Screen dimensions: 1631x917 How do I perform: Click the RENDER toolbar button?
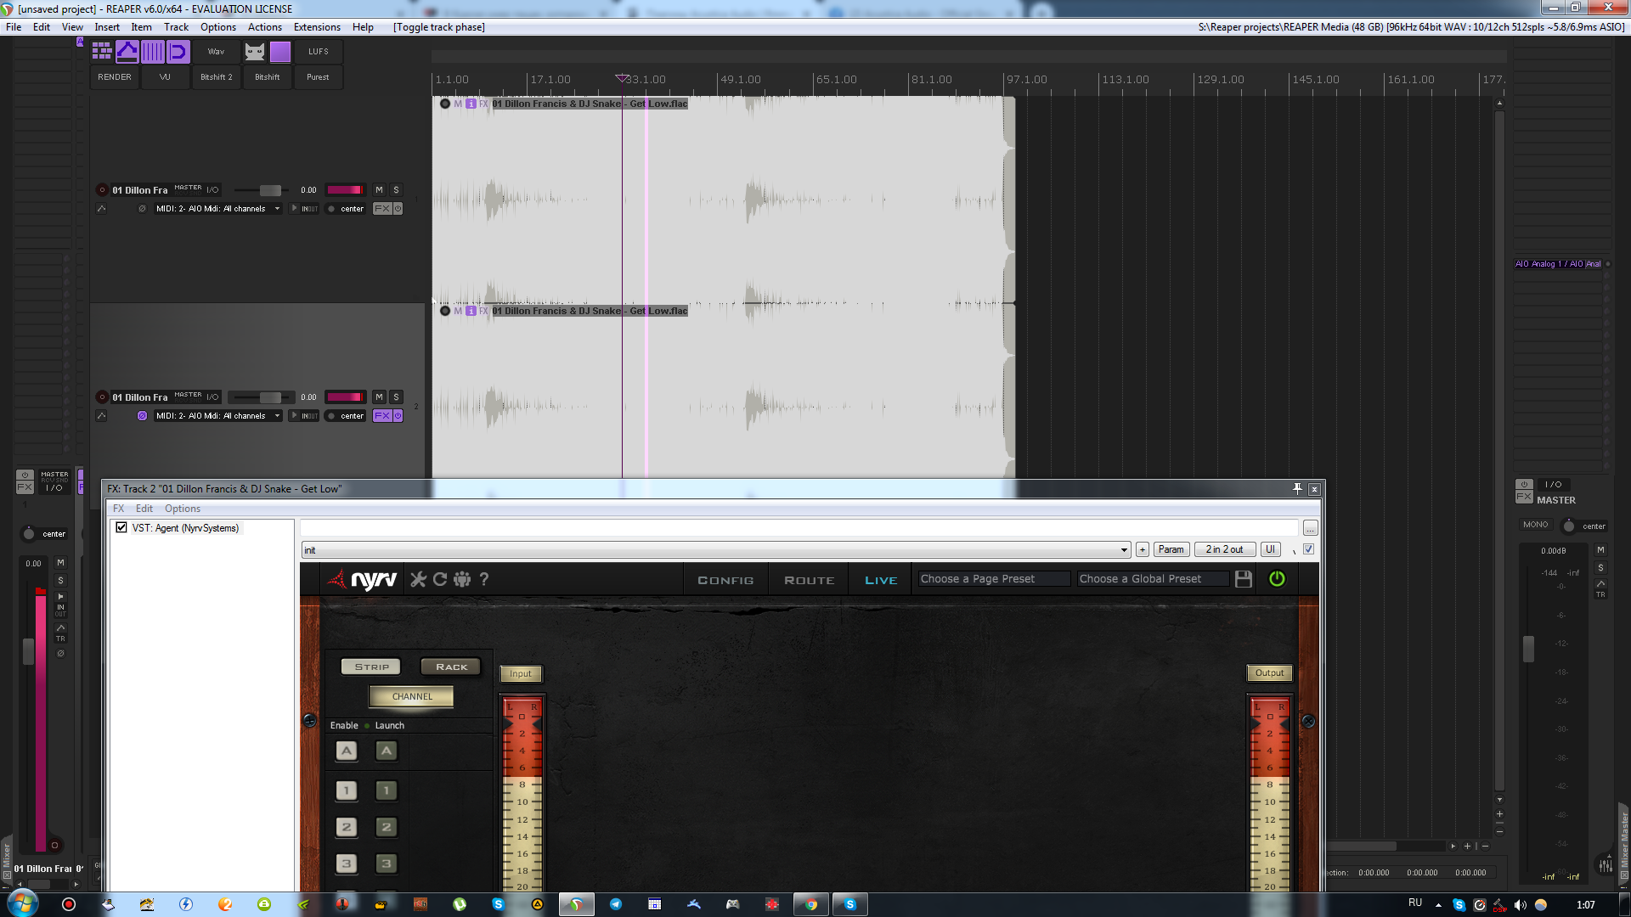115,77
